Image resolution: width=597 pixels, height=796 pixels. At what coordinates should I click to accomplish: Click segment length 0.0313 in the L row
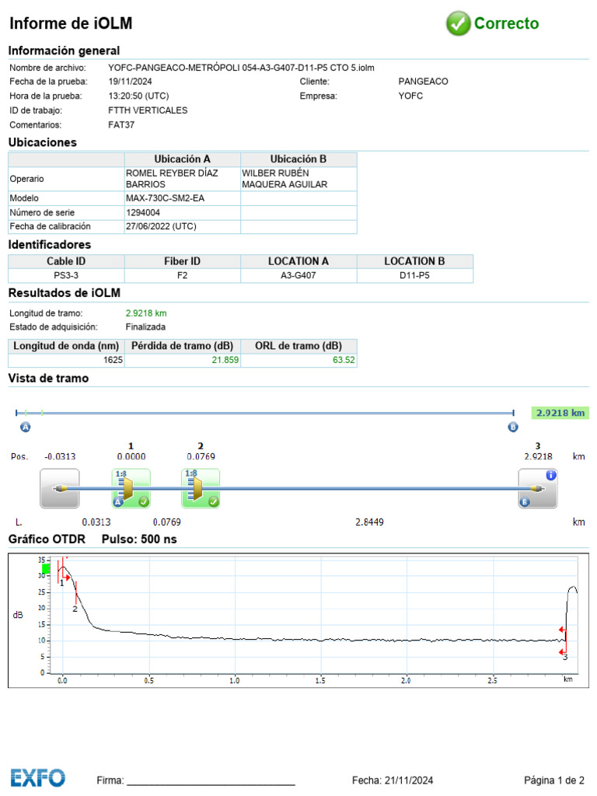(x=96, y=522)
